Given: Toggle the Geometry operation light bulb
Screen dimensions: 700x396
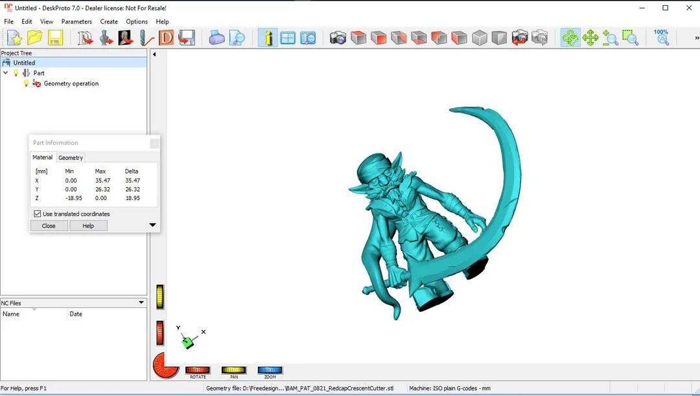Looking at the screenshot, I should 26,83.
